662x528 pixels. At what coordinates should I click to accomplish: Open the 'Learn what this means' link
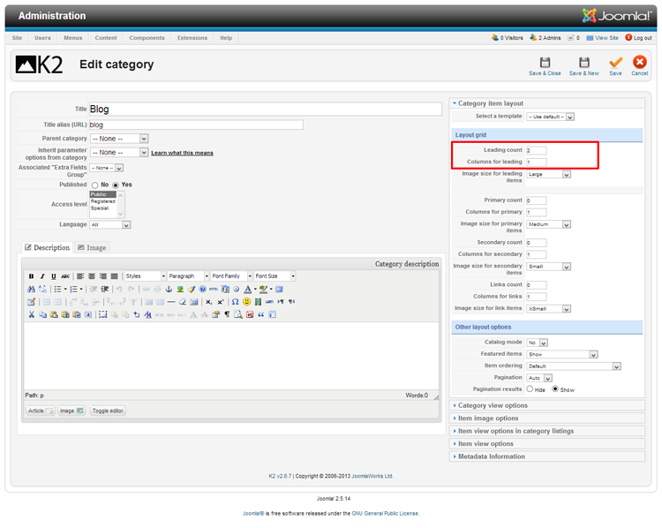(x=182, y=153)
